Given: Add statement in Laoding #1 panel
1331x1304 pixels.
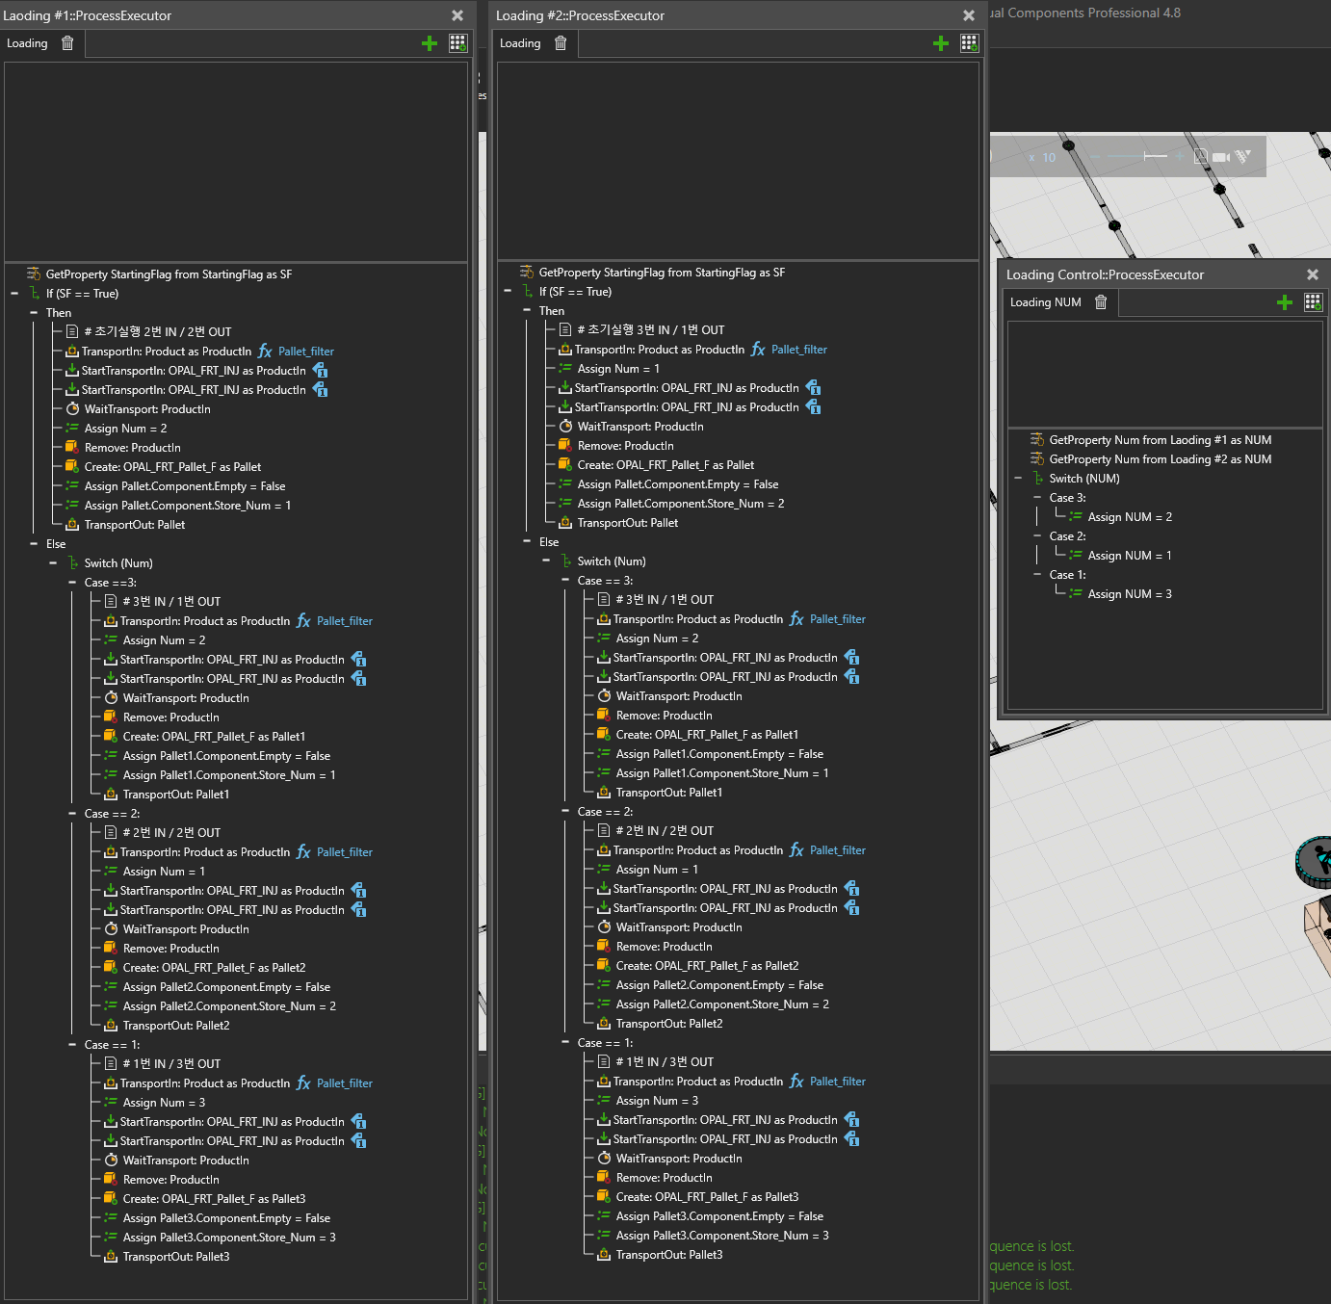Looking at the screenshot, I should 430,43.
